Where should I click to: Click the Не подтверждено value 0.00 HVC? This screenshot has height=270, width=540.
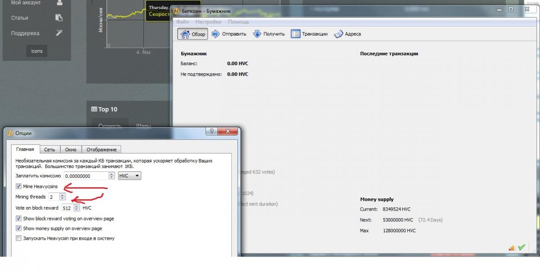[238, 74]
